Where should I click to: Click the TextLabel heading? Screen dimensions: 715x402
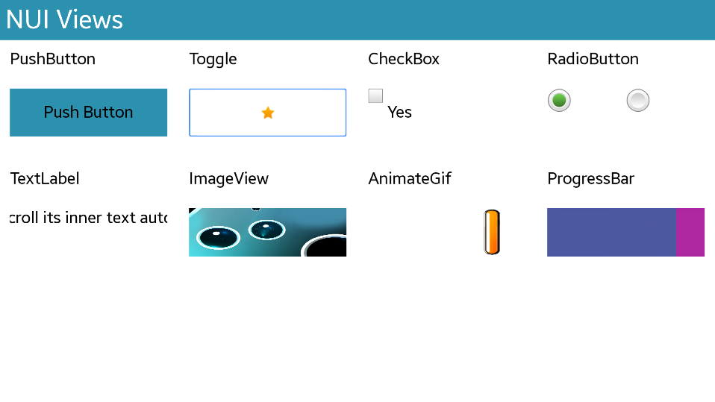[x=45, y=178]
